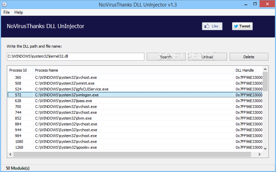Click the list scroll down arrow
This screenshot has height=172, width=276.
tap(265, 149)
